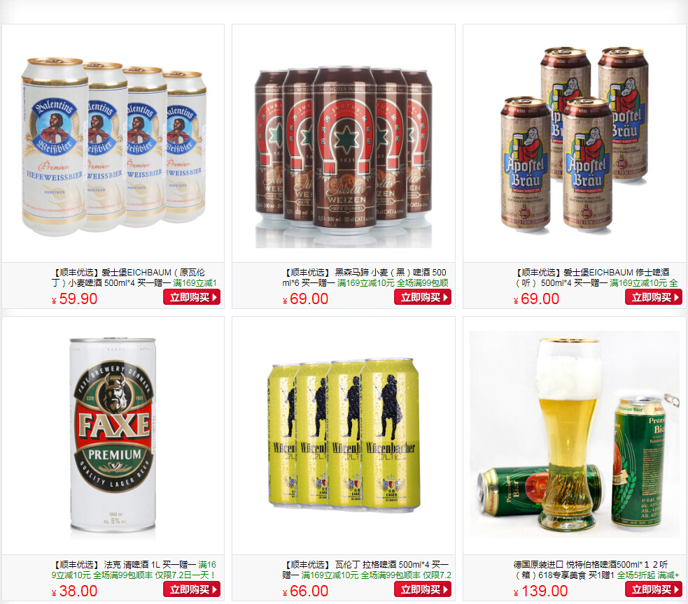Buy the Würenbacher lager priced ¥66.00
This screenshot has height=604, width=688.
coord(423,589)
